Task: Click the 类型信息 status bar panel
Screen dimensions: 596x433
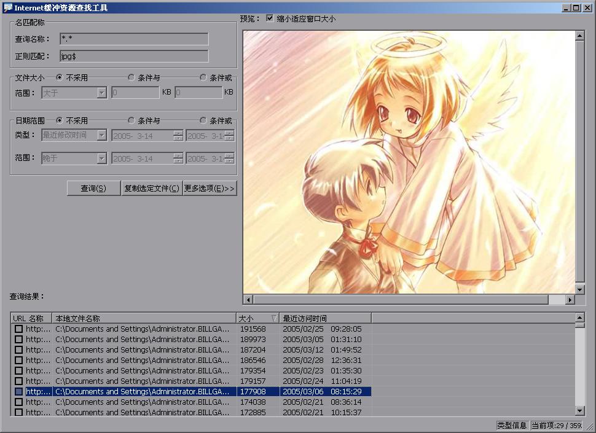Action: coord(512,426)
